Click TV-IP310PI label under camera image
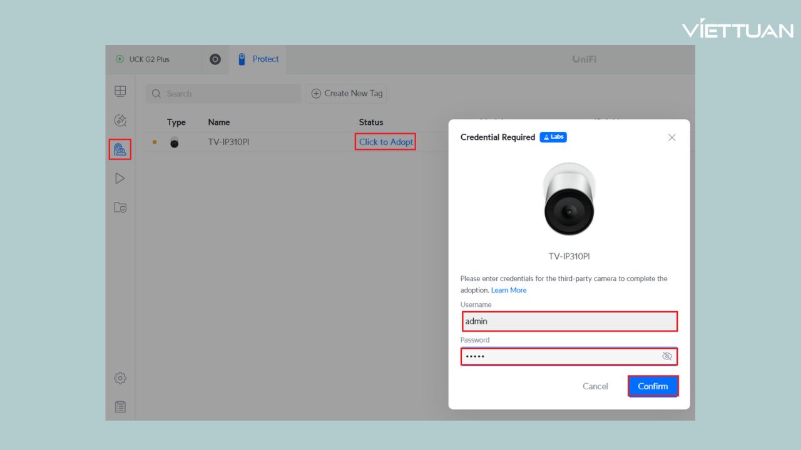This screenshot has height=450, width=801. pyautogui.click(x=569, y=256)
